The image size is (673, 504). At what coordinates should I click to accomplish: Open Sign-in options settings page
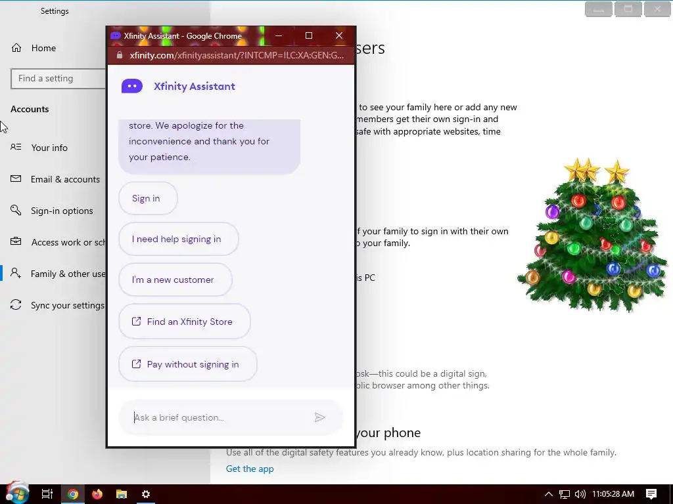click(62, 211)
